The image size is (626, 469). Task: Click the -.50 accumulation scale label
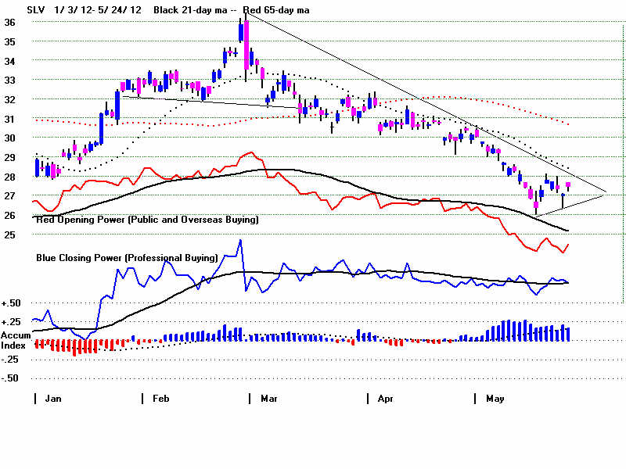11,378
